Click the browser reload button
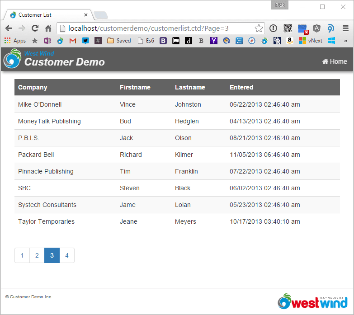The width and height of the screenshot is (354, 315). pyautogui.click(x=35, y=28)
